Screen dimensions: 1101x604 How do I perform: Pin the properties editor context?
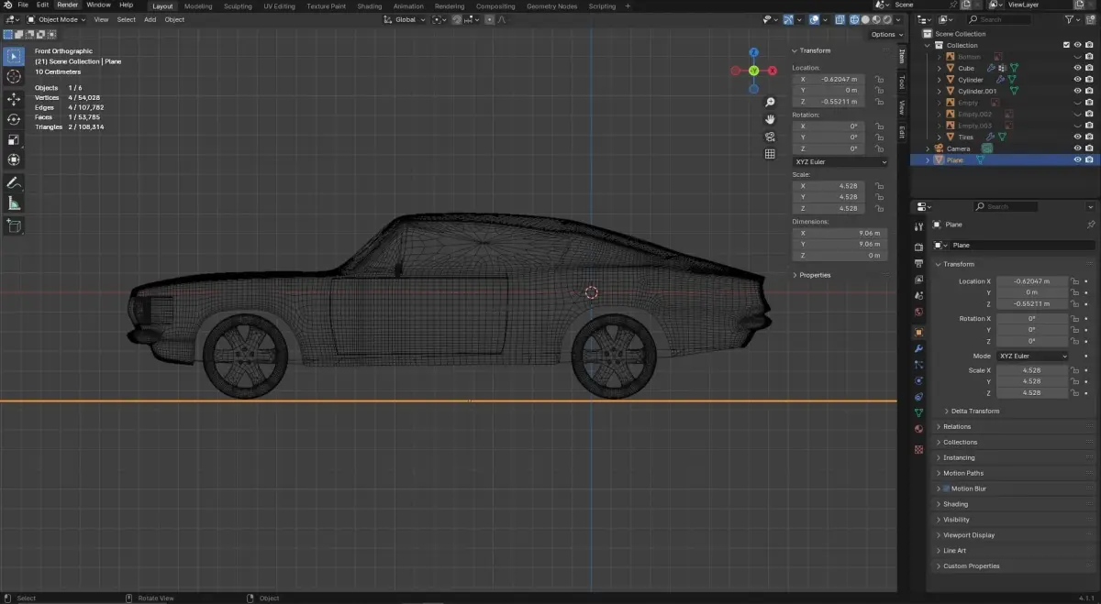[1090, 225]
